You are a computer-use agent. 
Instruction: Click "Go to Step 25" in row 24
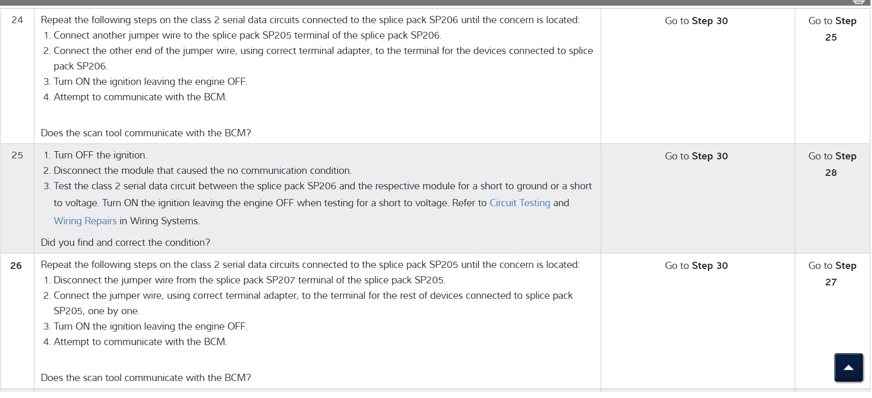tap(831, 29)
